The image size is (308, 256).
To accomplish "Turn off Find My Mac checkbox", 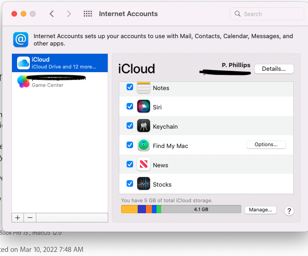I will (x=130, y=145).
